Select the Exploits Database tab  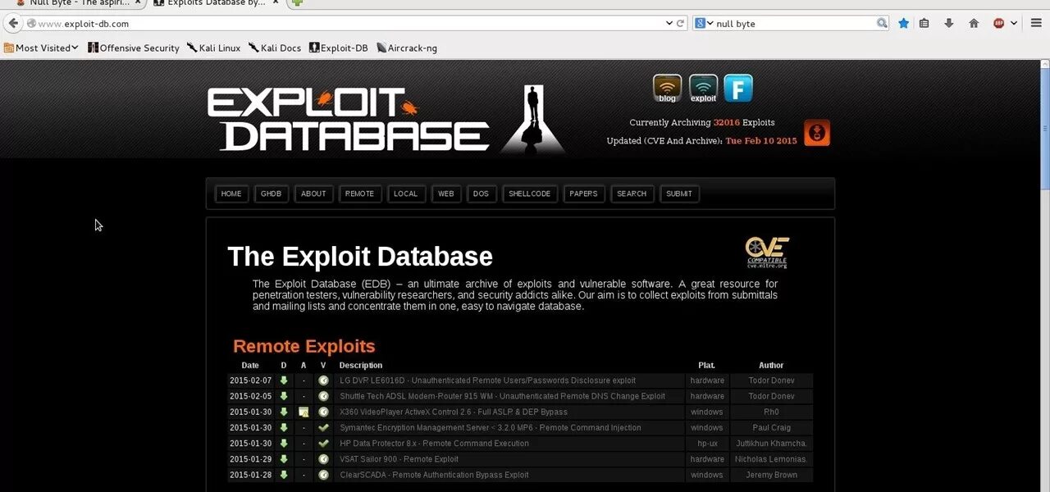coord(217,3)
